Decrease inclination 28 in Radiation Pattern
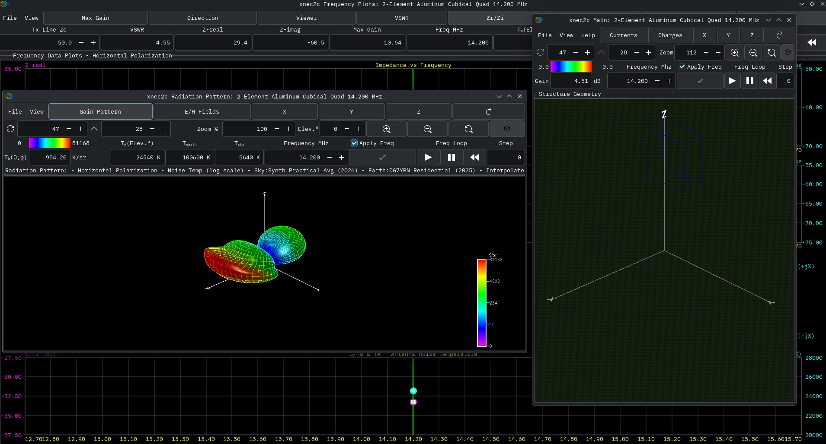The height and width of the screenshot is (444, 826). tap(152, 129)
